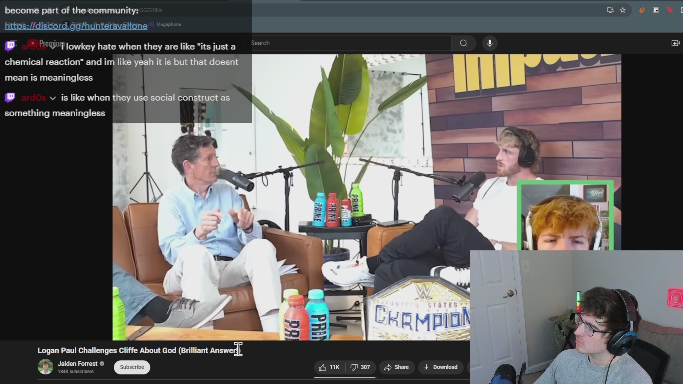Click the green-bordered reaction cam inset
The image size is (683, 384).
click(565, 215)
